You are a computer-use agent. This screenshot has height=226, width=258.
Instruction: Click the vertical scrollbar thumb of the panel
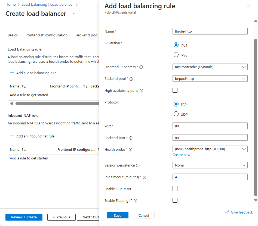(x=256, y=117)
